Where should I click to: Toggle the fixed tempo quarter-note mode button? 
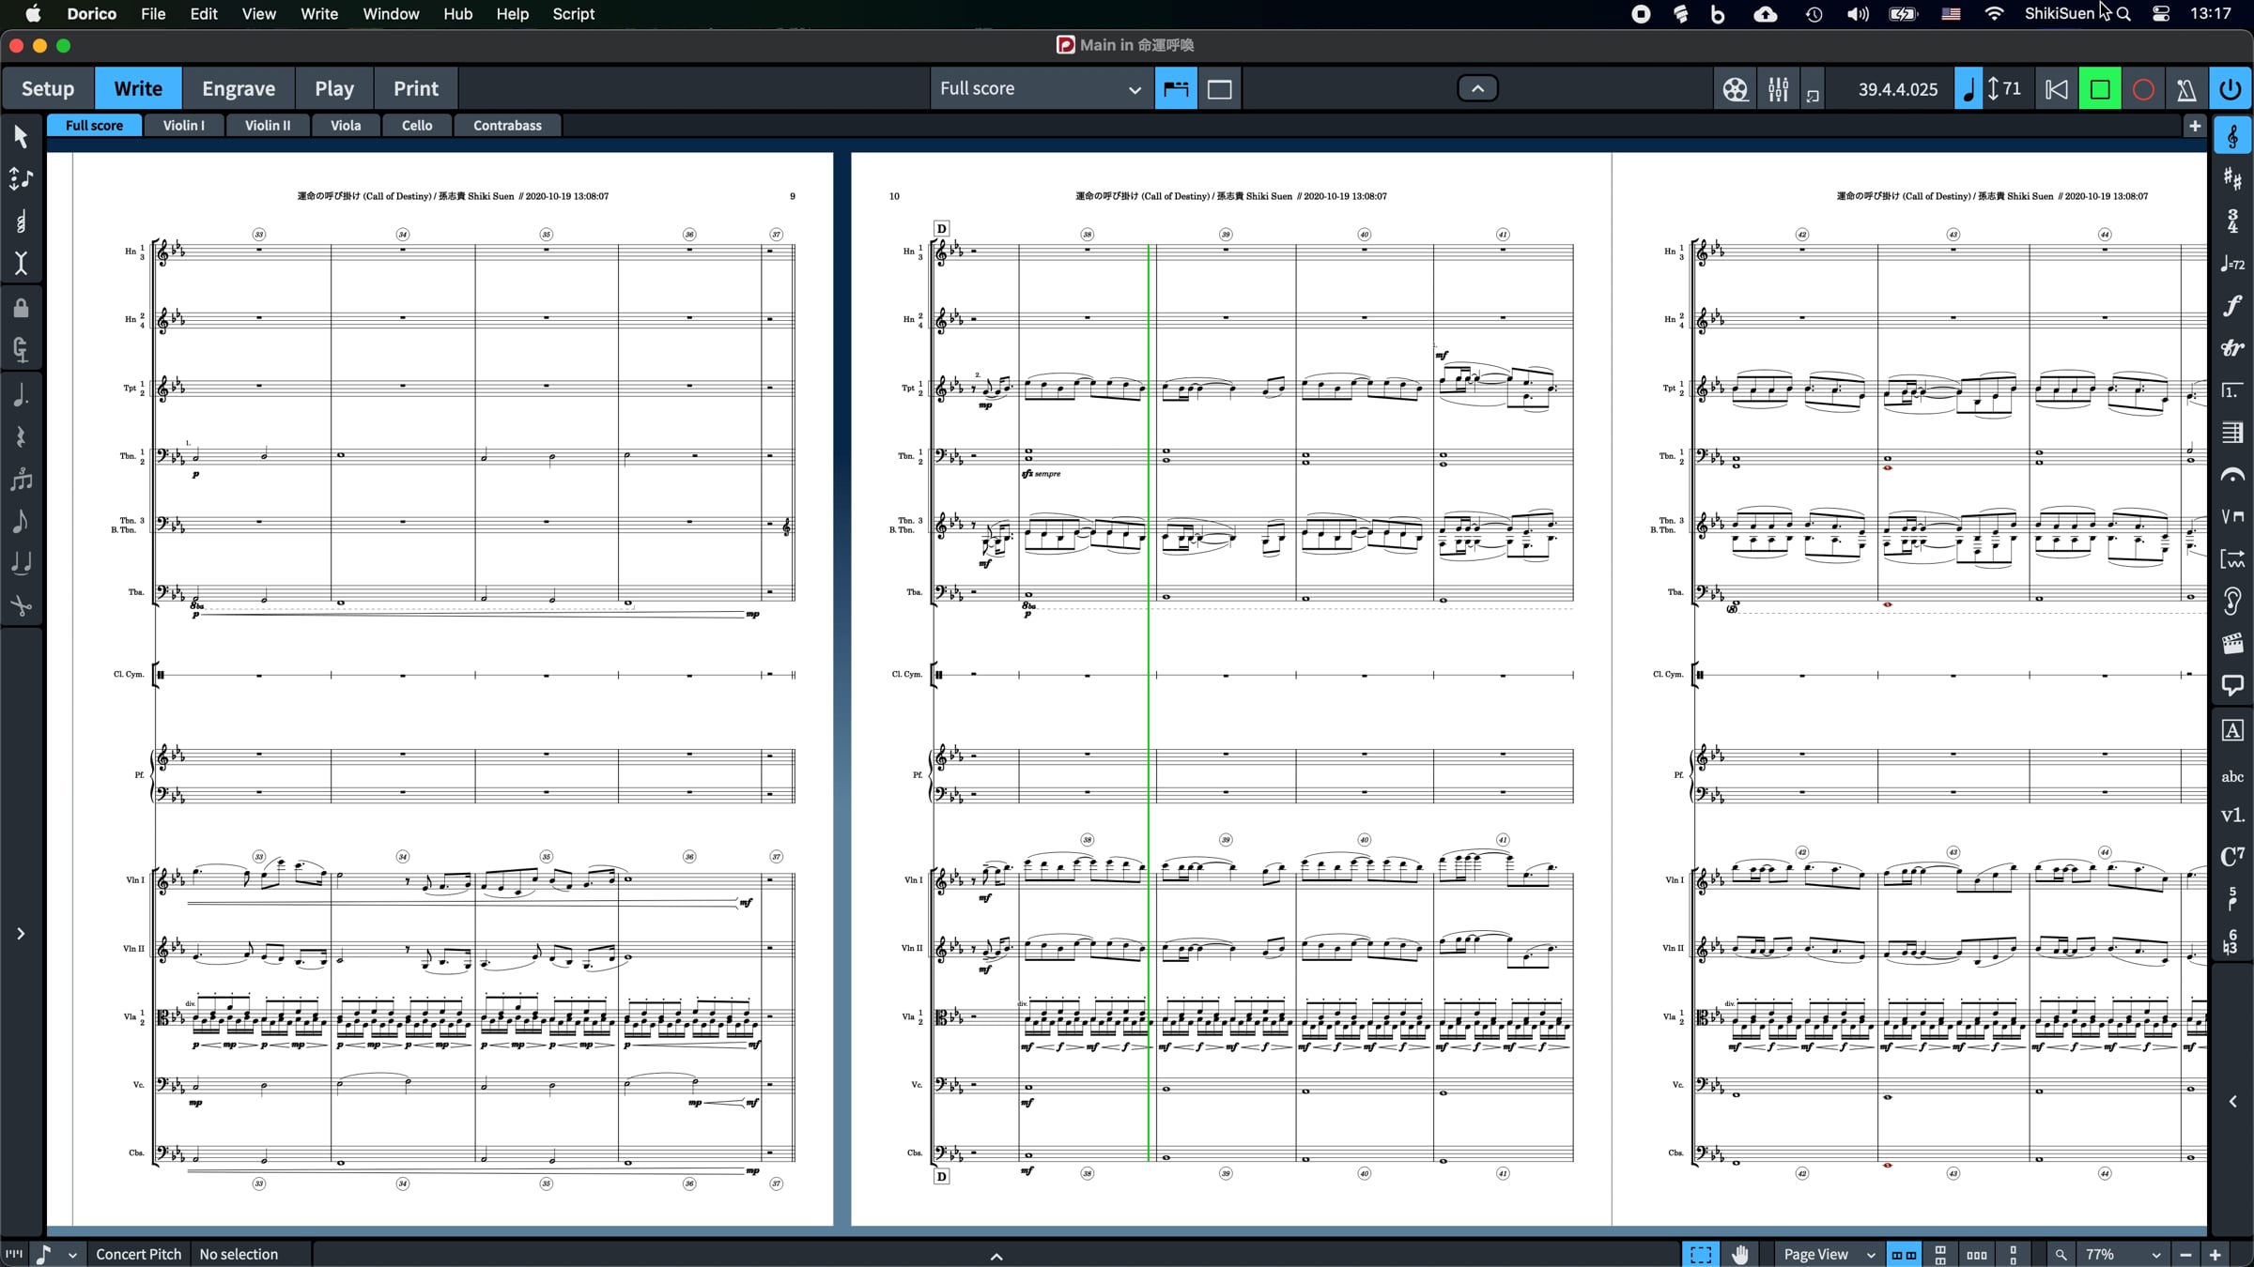1968,89
